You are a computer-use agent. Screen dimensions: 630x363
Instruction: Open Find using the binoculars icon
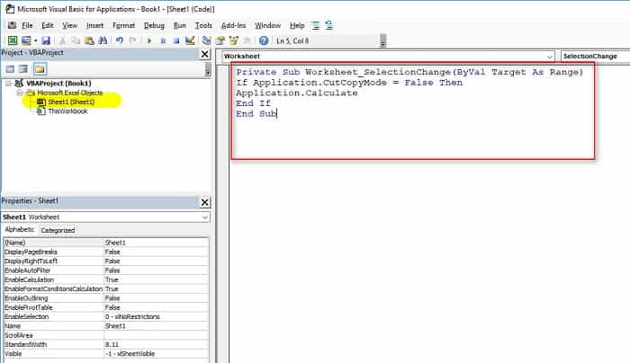[103, 40]
